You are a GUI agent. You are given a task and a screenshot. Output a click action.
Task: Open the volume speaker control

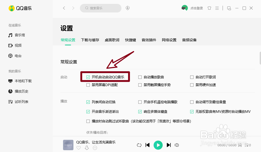177,145
